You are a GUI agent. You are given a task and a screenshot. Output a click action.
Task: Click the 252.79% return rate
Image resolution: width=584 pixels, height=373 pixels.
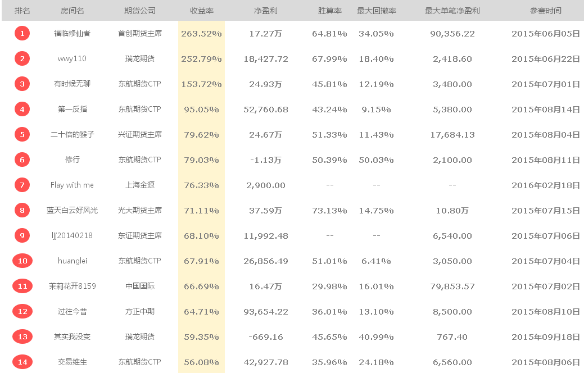pyautogui.click(x=201, y=59)
